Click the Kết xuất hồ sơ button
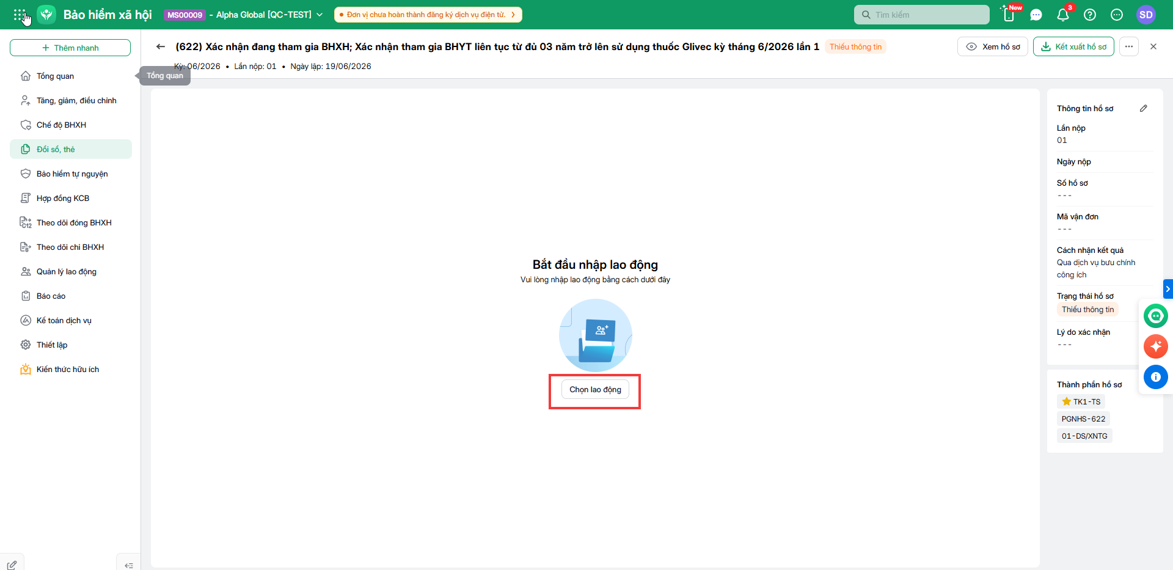Screen dimensions: 1173x570 click(x=1073, y=46)
